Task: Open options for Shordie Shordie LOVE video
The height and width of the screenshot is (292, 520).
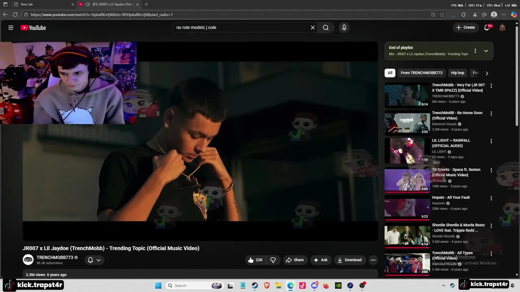Action: point(491,226)
